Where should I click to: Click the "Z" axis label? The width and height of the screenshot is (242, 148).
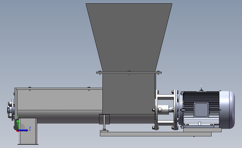point(30,129)
